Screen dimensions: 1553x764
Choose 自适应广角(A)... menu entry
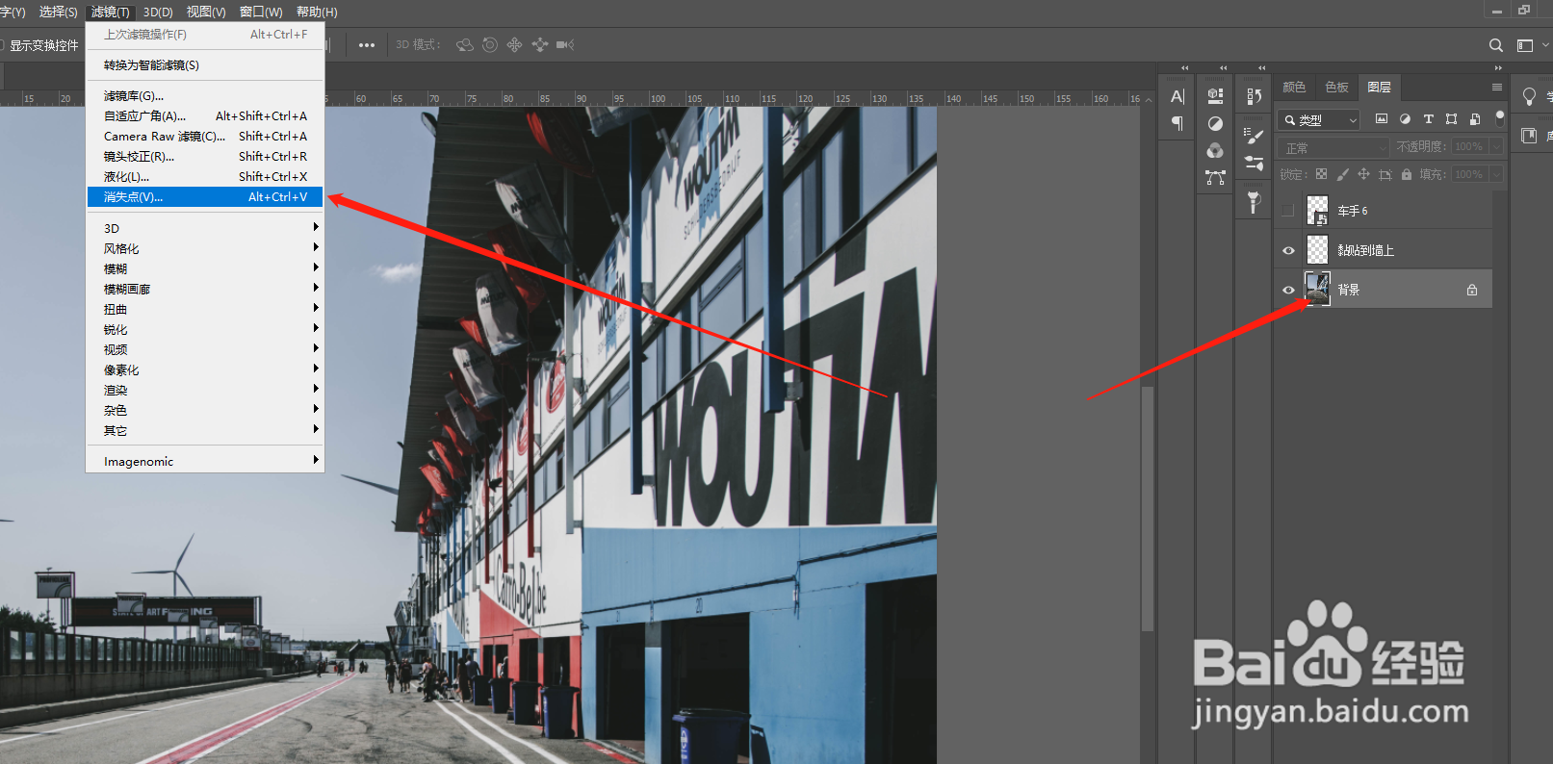tap(206, 115)
